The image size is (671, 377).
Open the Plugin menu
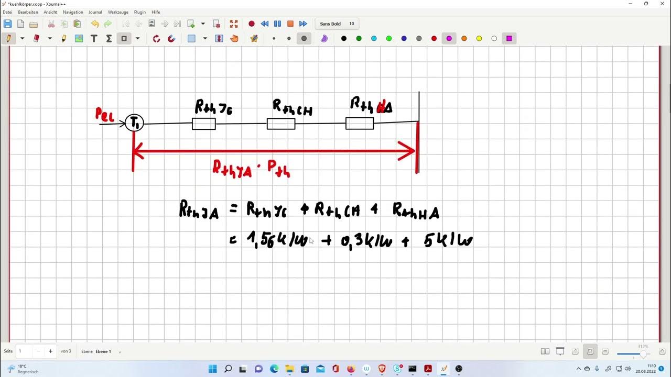[140, 12]
